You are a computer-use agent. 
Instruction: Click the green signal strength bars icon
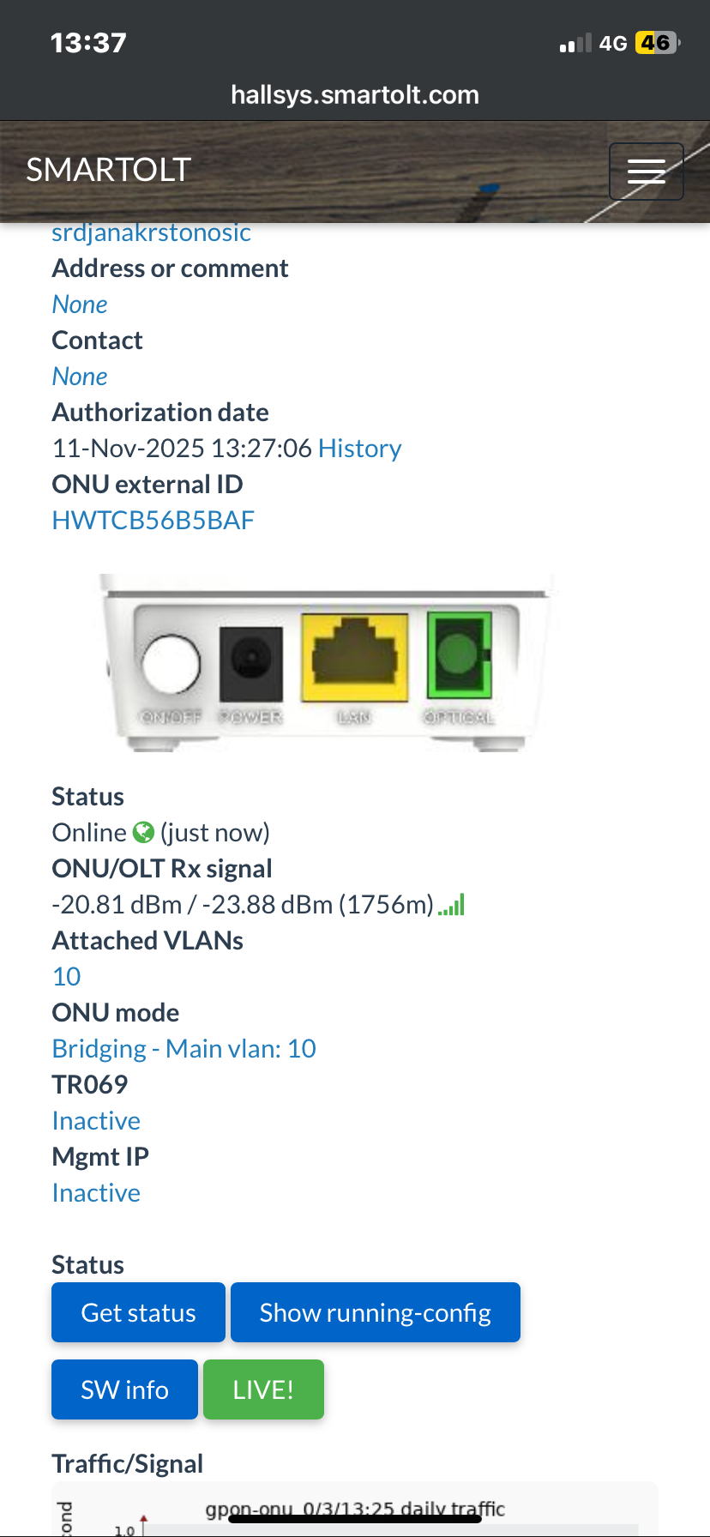pos(452,905)
